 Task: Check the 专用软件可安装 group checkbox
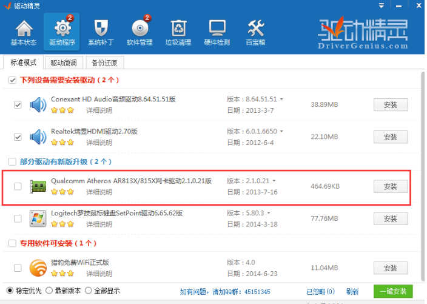pyautogui.click(x=12, y=243)
